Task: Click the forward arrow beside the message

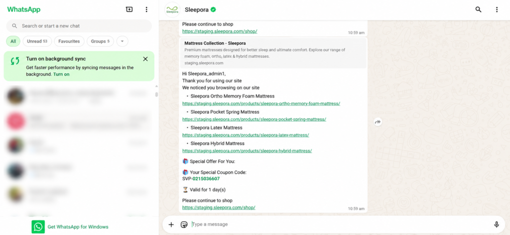Action: 378,122
